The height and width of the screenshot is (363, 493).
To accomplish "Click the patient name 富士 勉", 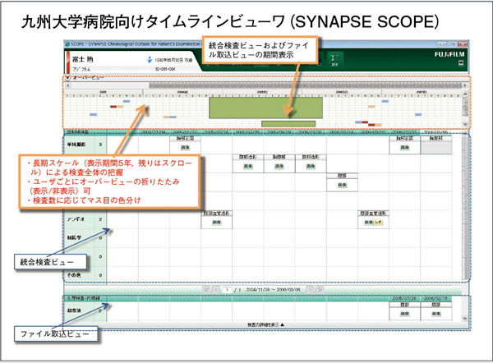I will 83,59.
